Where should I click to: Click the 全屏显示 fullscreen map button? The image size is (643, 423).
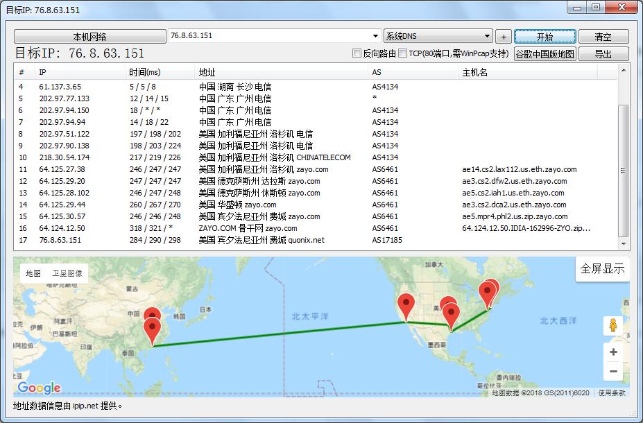[602, 269]
